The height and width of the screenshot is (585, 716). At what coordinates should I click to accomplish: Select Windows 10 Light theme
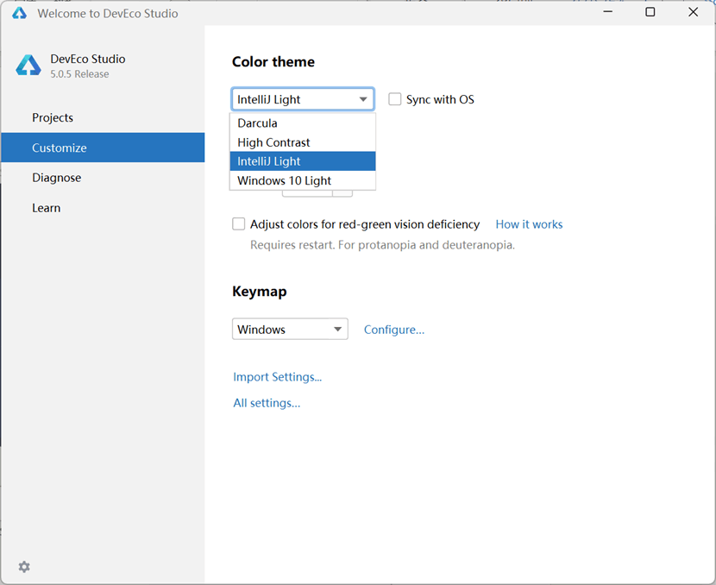(x=303, y=180)
